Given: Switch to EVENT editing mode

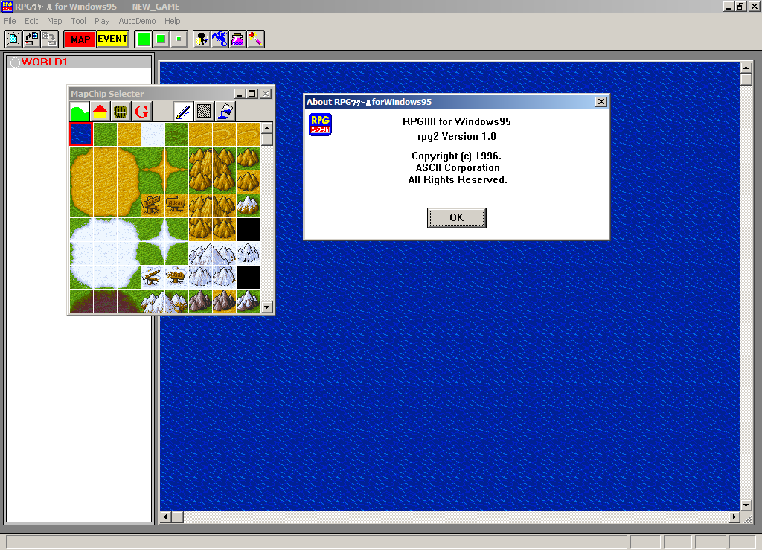Looking at the screenshot, I should (x=112, y=39).
